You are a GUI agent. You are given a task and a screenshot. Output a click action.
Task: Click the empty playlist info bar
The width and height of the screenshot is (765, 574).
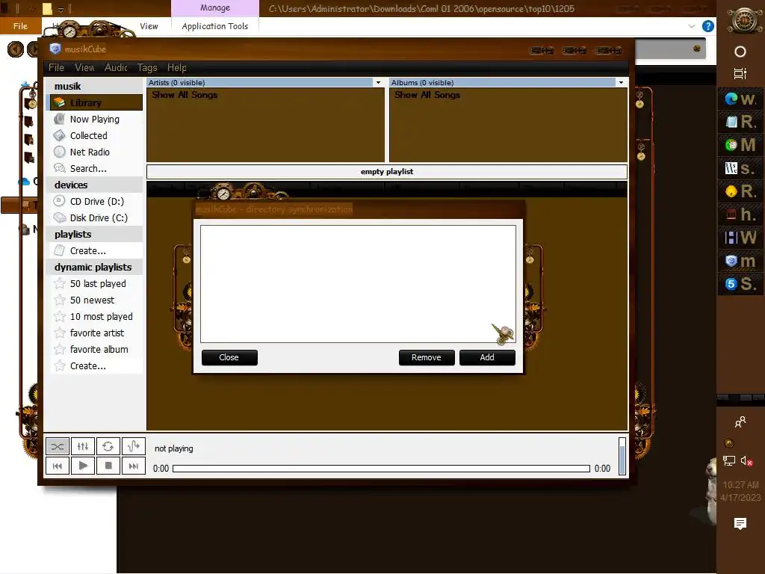tap(387, 172)
